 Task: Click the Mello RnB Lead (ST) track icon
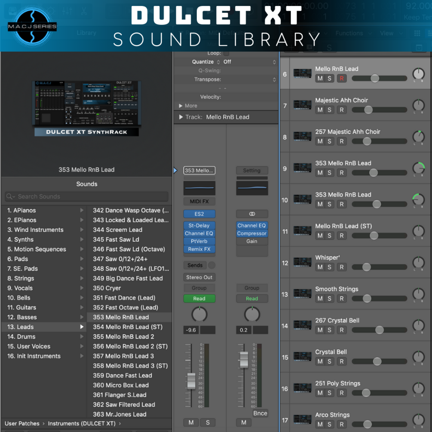(x=302, y=230)
